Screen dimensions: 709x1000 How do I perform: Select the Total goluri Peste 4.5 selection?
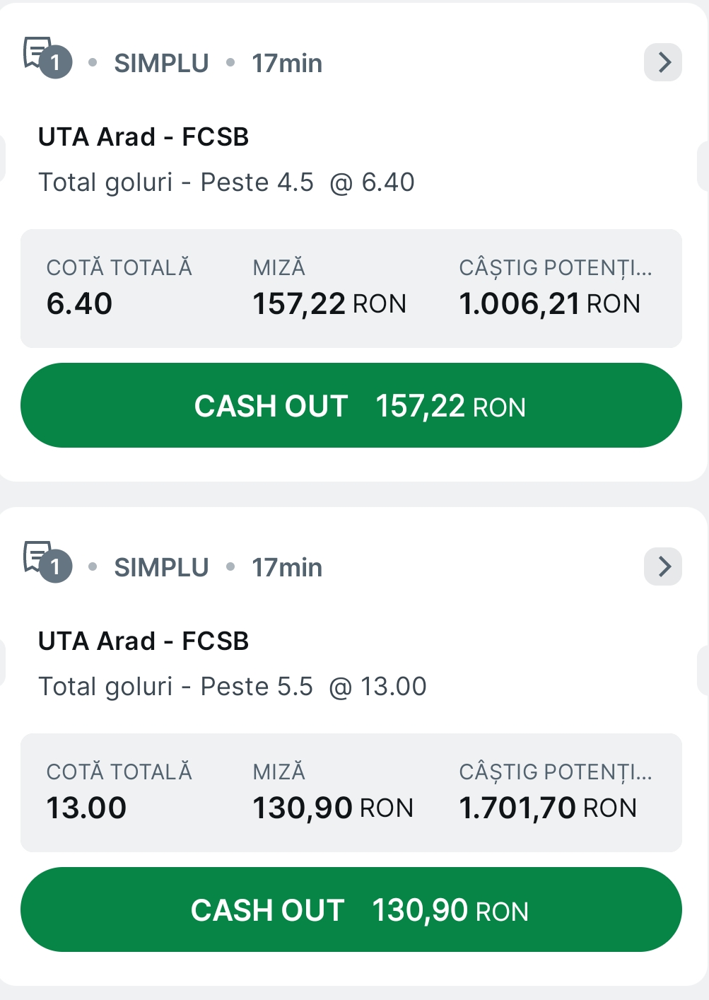coord(226,182)
